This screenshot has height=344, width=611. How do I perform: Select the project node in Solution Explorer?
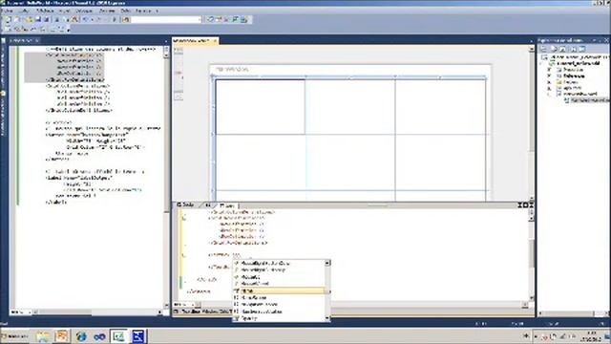coord(575,63)
